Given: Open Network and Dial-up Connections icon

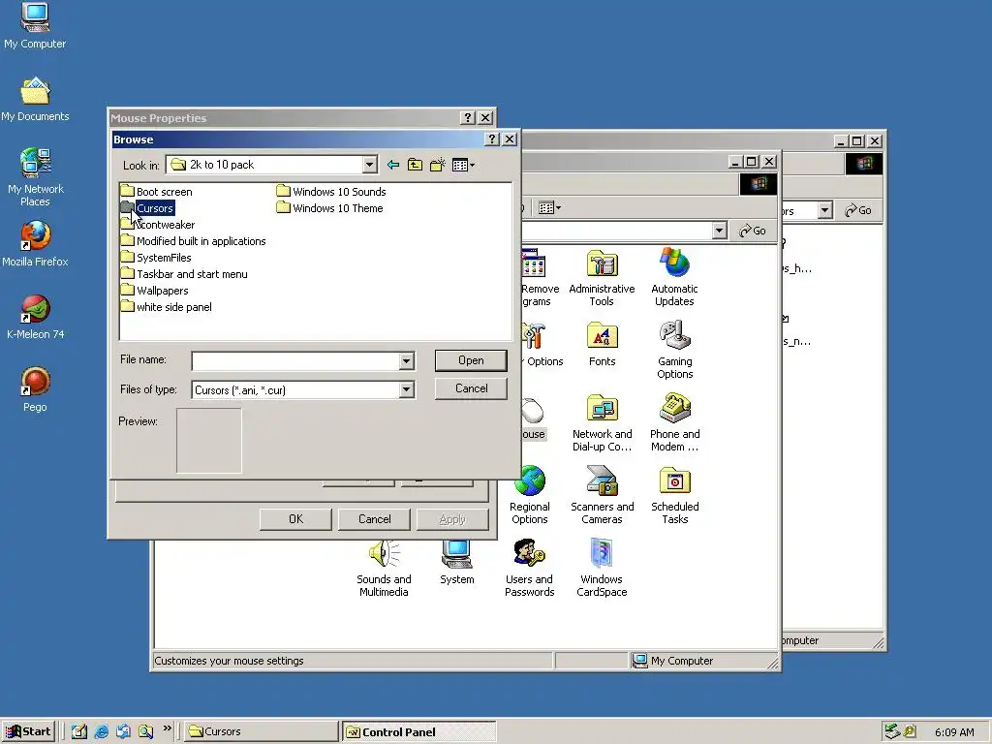Looking at the screenshot, I should 602,423.
